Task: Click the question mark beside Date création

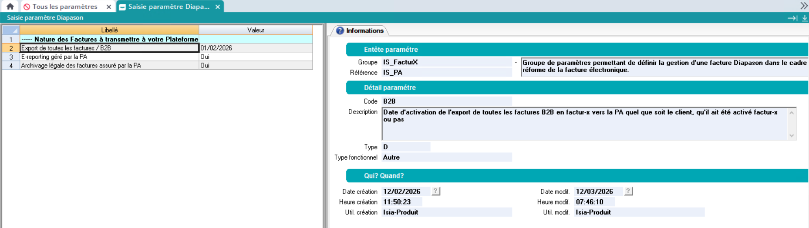Action: coord(435,191)
